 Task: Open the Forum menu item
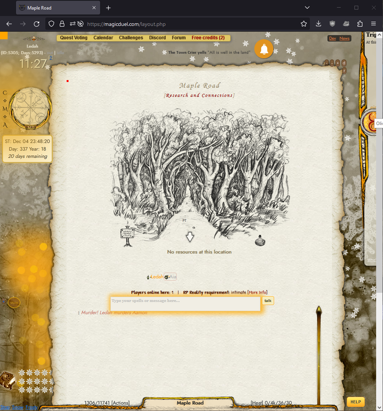(x=179, y=38)
